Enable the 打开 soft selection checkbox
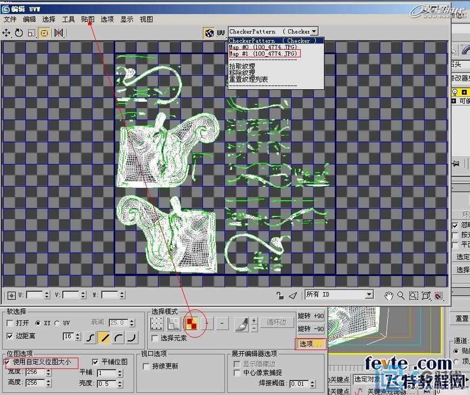 10,323
